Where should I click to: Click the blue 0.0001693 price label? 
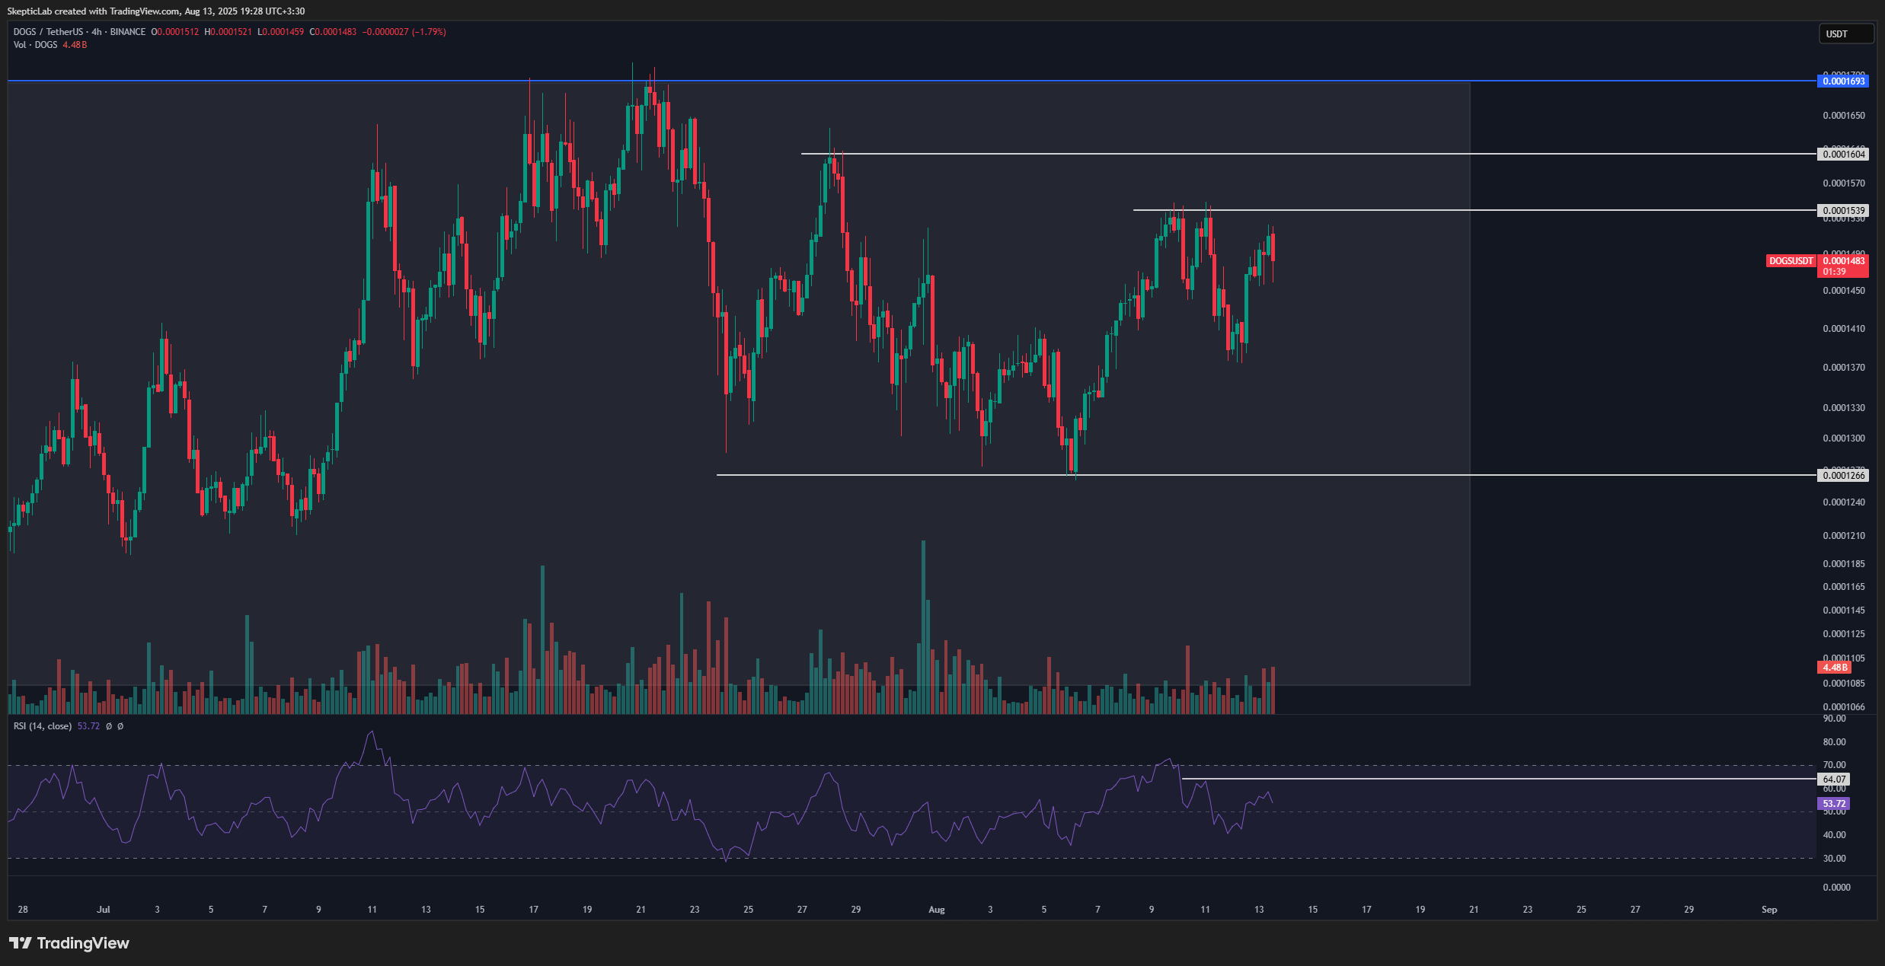(1843, 81)
